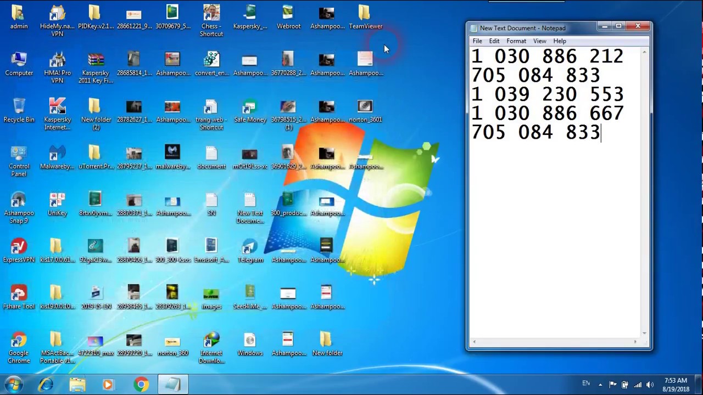Select the Seed4.Me_... desktop icon
This screenshot has height=395, width=703.
point(250,297)
